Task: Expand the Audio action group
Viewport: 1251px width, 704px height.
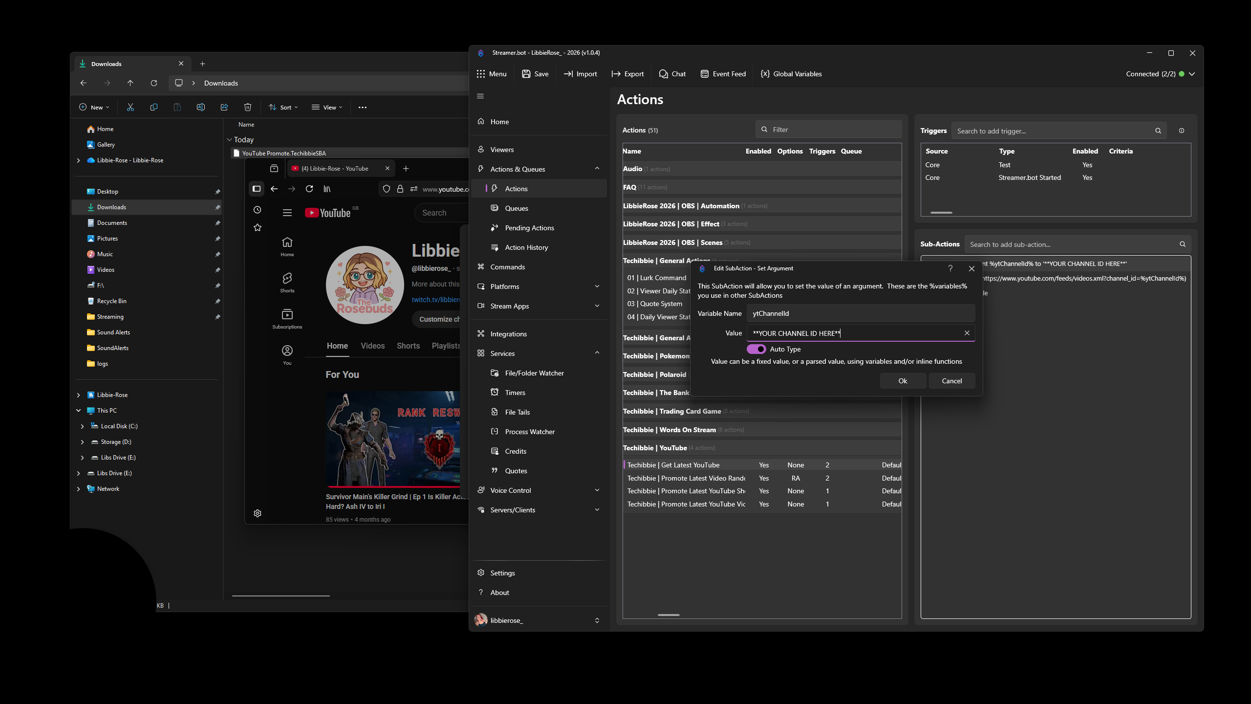Action: coord(762,169)
